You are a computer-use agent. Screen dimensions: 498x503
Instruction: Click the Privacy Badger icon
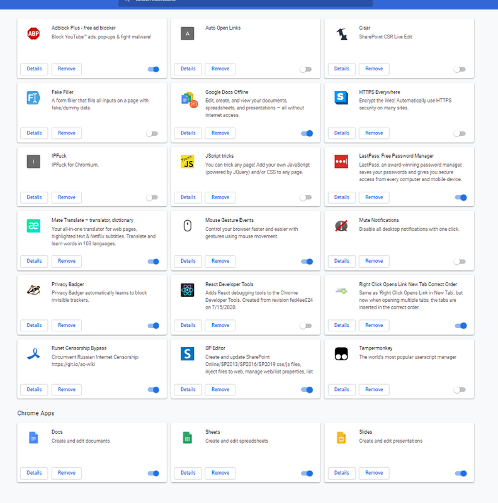[33, 290]
